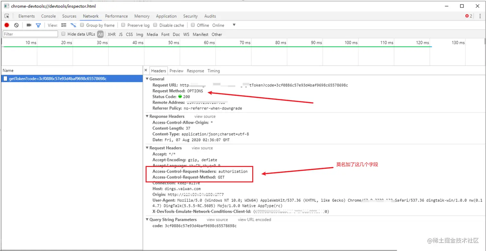Viewport: 486px width, 251px height.
Task: Filter requests by Img type
Action: [x=139, y=34]
